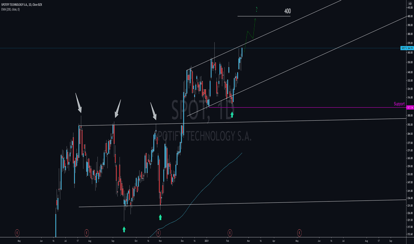This screenshot has height=244, width=414.
Task: Select the EMA (200, close, 0) indicator legend
Action: pyautogui.click(x=10, y=9)
